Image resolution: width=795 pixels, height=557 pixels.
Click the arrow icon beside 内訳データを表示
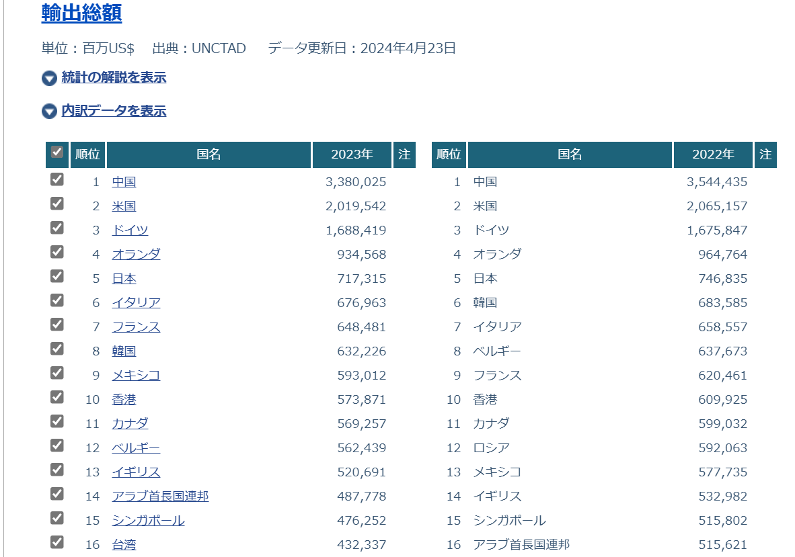(x=49, y=112)
